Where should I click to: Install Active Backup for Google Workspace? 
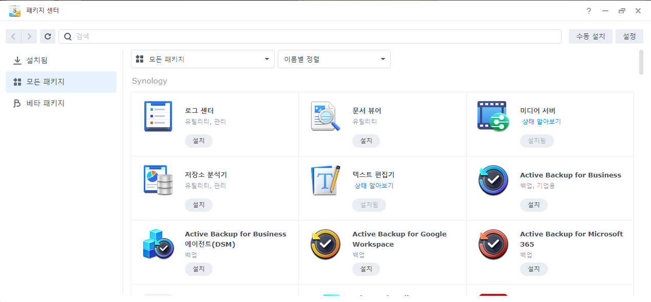[366, 269]
